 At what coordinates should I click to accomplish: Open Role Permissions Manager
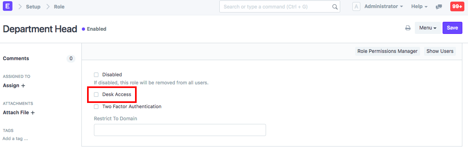[x=387, y=51]
